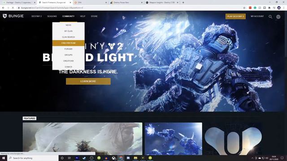Show hidden system tray icons

[x=252, y=158]
